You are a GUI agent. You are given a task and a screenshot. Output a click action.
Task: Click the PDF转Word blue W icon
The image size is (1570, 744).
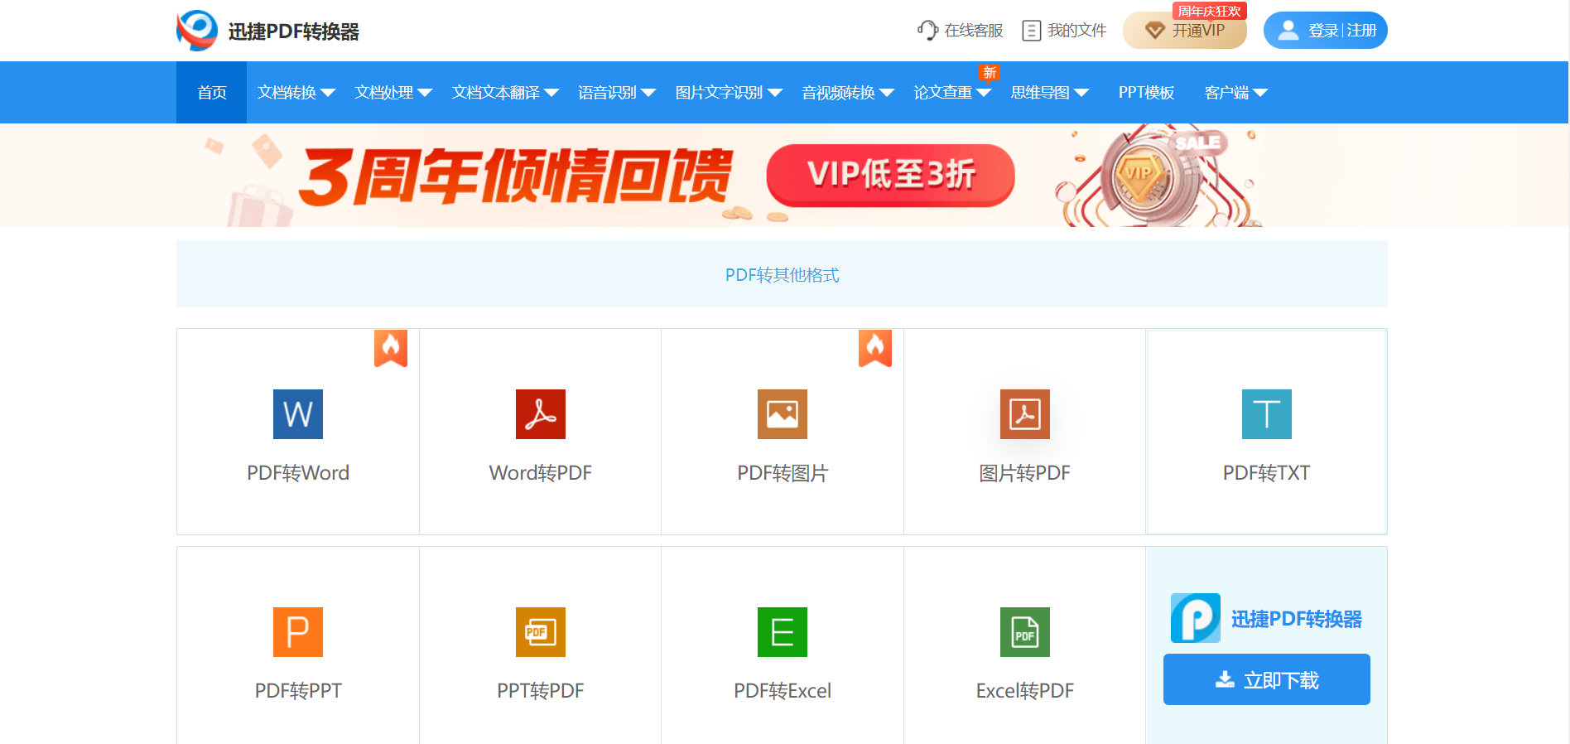point(297,414)
